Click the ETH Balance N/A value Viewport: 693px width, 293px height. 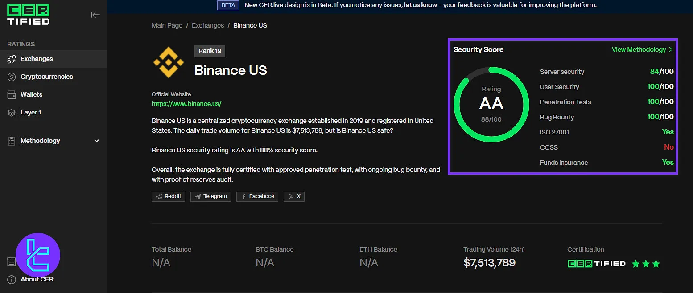click(369, 263)
